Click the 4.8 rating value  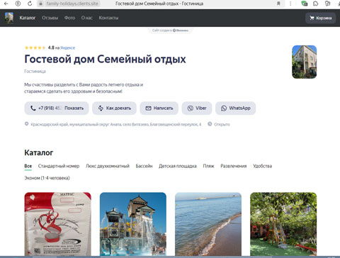point(51,47)
